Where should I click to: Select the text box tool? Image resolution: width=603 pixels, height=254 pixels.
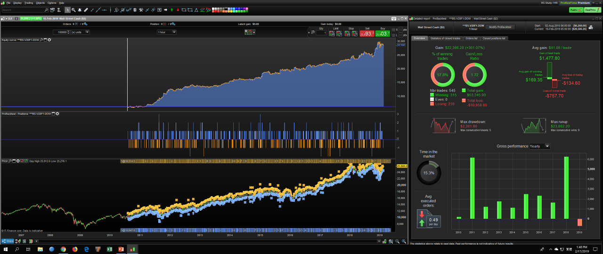(160, 9)
